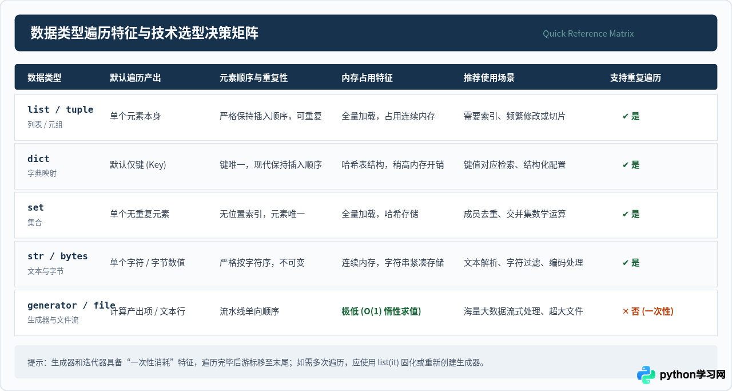
Task: Select the 'dict' type name
Action: coord(38,159)
